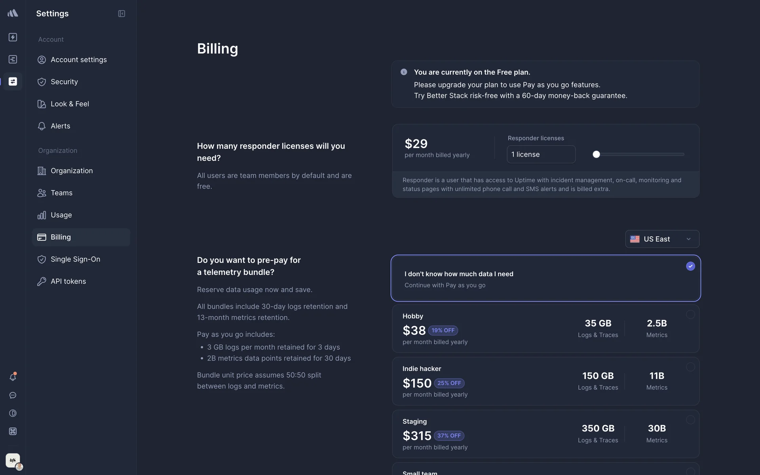Open the US East region dropdown
The image size is (760, 475).
click(662, 239)
